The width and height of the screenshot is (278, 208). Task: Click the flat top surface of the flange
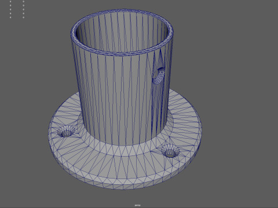[123, 160]
